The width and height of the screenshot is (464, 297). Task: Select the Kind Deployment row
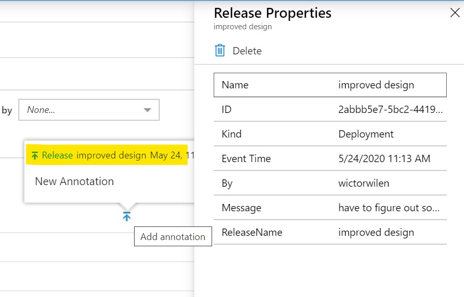point(330,134)
